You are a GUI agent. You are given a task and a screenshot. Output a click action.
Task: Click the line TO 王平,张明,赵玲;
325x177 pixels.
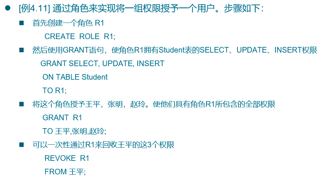pos(74,131)
